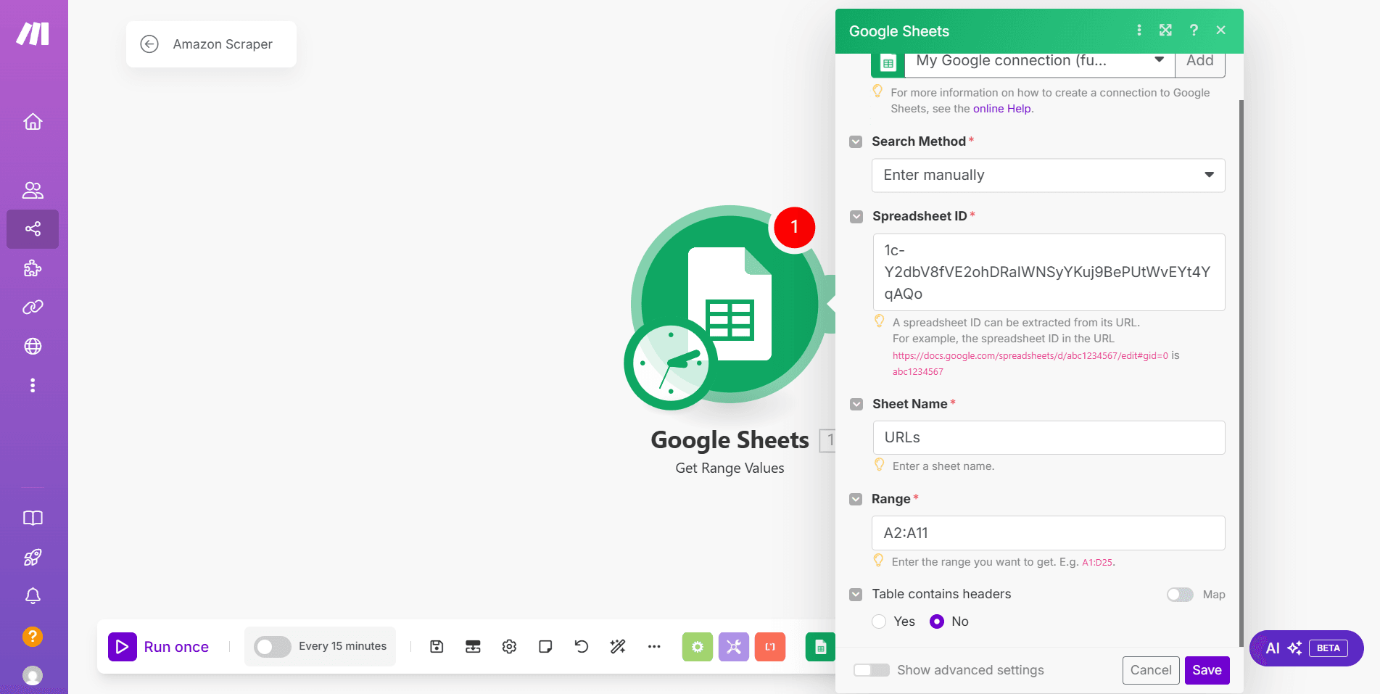Click the Sheet Name URLs input field
This screenshot has height=694, width=1380.
pyautogui.click(x=1049, y=437)
